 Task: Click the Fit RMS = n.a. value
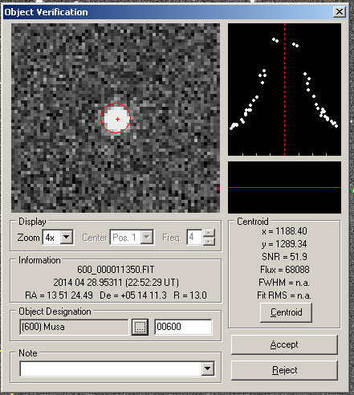(284, 295)
